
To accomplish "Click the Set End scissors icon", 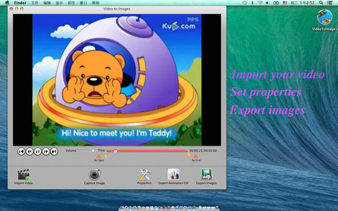I will [196, 156].
